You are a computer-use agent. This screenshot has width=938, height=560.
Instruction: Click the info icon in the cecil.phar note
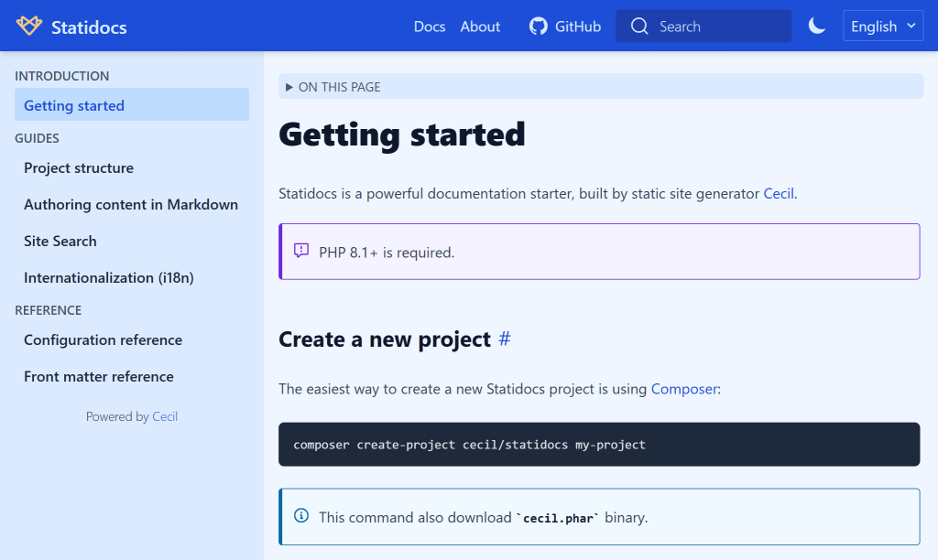click(x=301, y=516)
